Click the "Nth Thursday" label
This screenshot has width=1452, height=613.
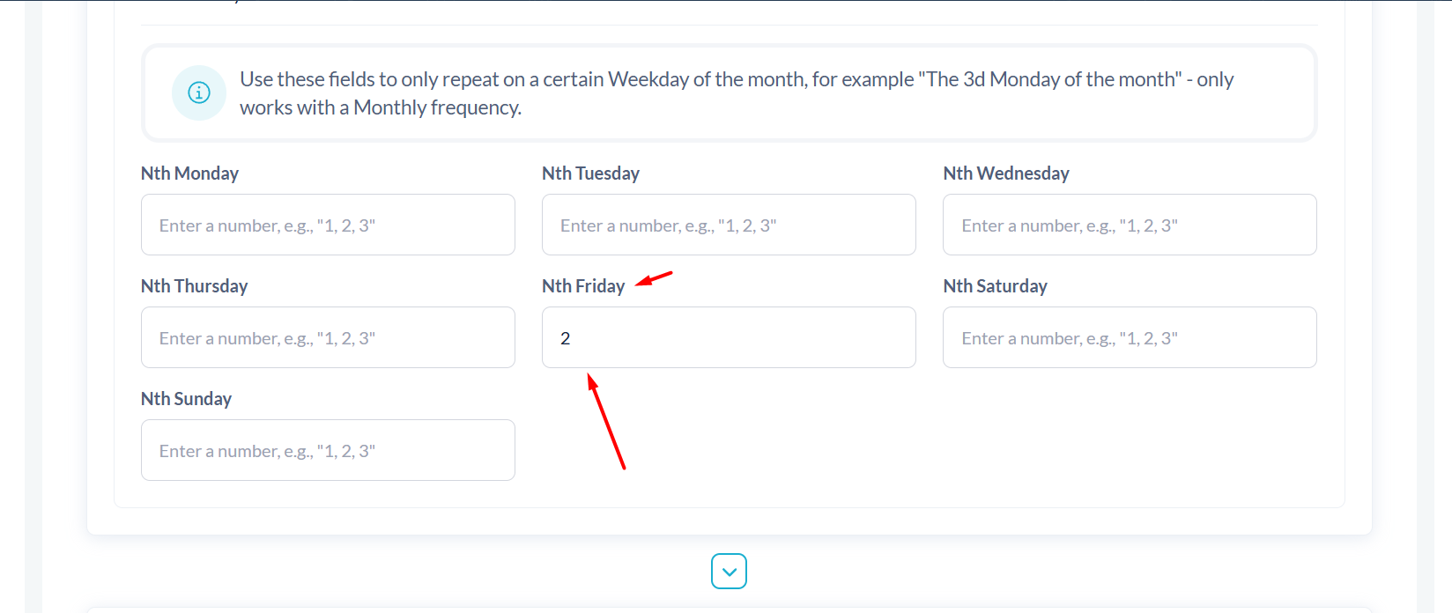[x=194, y=286]
